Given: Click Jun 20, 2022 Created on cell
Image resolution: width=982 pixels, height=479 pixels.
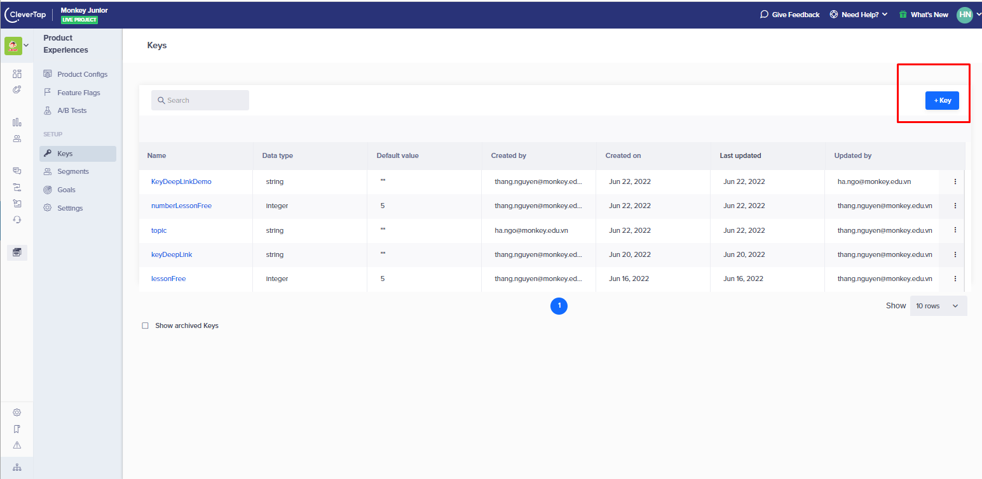Looking at the screenshot, I should point(630,254).
